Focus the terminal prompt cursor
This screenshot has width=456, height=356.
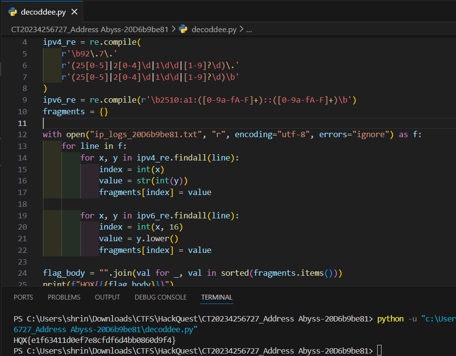click(x=379, y=351)
